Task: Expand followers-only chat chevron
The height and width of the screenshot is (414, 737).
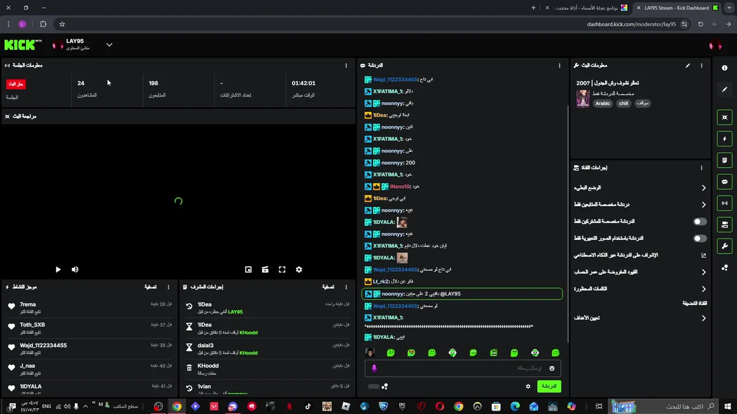Action: [x=703, y=205]
